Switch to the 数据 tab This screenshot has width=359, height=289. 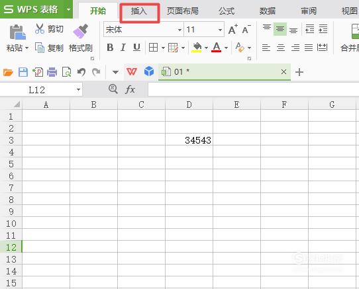pos(268,11)
